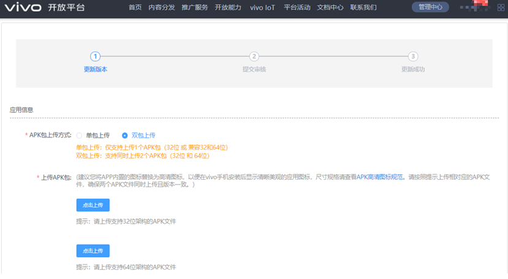Click the APK包上传方式 field label
This screenshot has width=508, height=279.
50,135
